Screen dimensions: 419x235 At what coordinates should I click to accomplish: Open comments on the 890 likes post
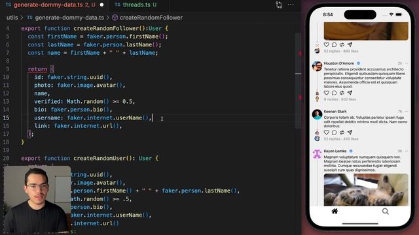334,44
